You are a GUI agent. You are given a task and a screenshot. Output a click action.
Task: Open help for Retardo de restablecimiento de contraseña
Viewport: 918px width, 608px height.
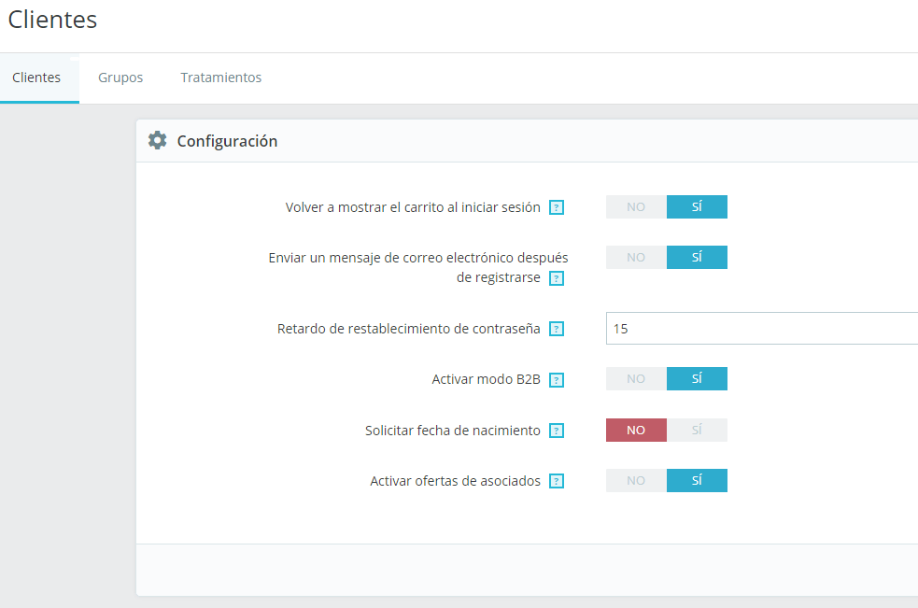click(x=557, y=329)
